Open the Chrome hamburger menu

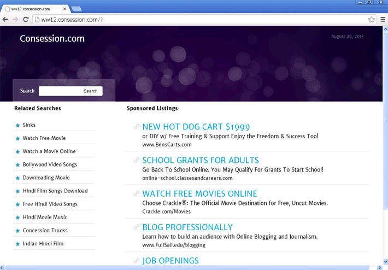pyautogui.click(x=383, y=20)
